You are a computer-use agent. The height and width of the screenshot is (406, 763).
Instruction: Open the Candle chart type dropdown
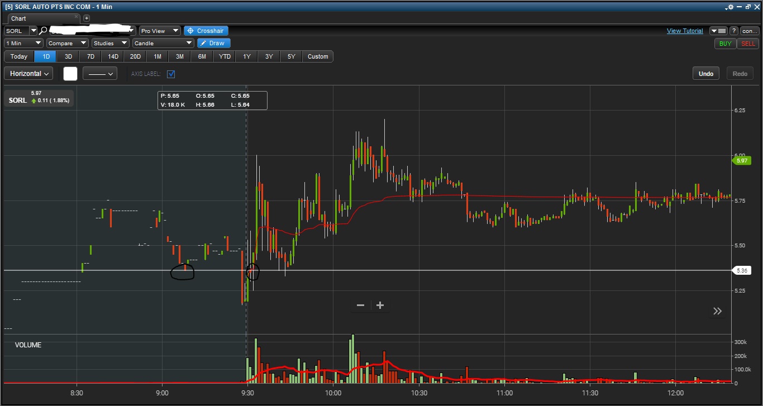[163, 43]
